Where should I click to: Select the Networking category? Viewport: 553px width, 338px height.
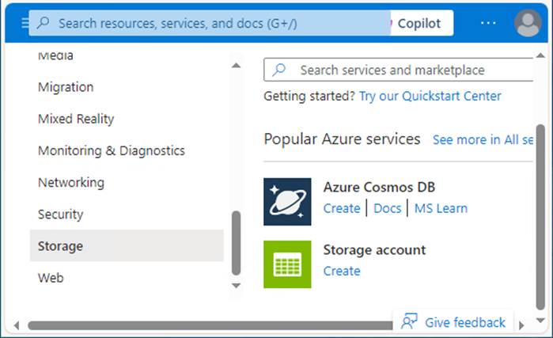tap(71, 182)
